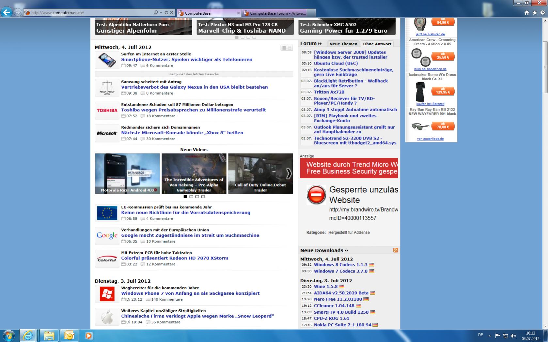Open the Windows Start button
The width and height of the screenshot is (548, 342).
click(8, 335)
